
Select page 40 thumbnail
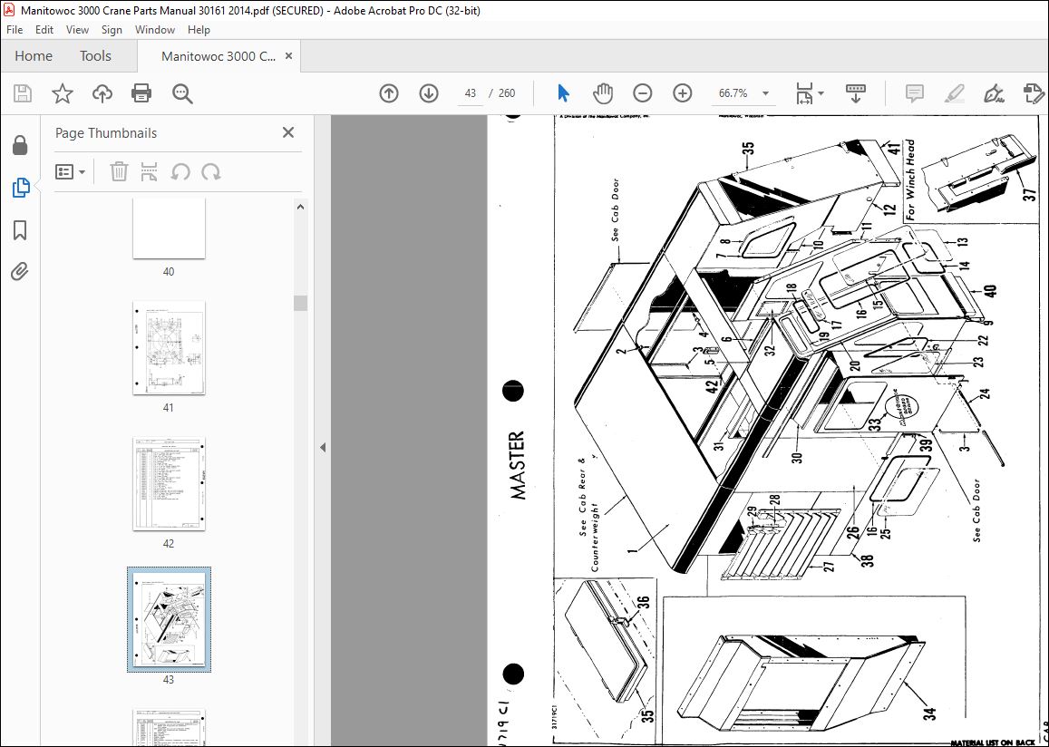pos(169,228)
